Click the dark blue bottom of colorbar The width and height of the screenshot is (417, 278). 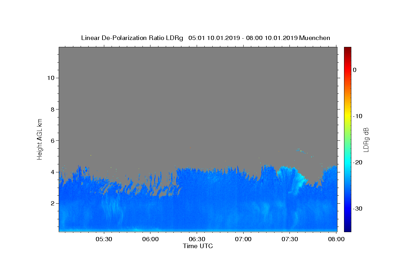(347, 229)
